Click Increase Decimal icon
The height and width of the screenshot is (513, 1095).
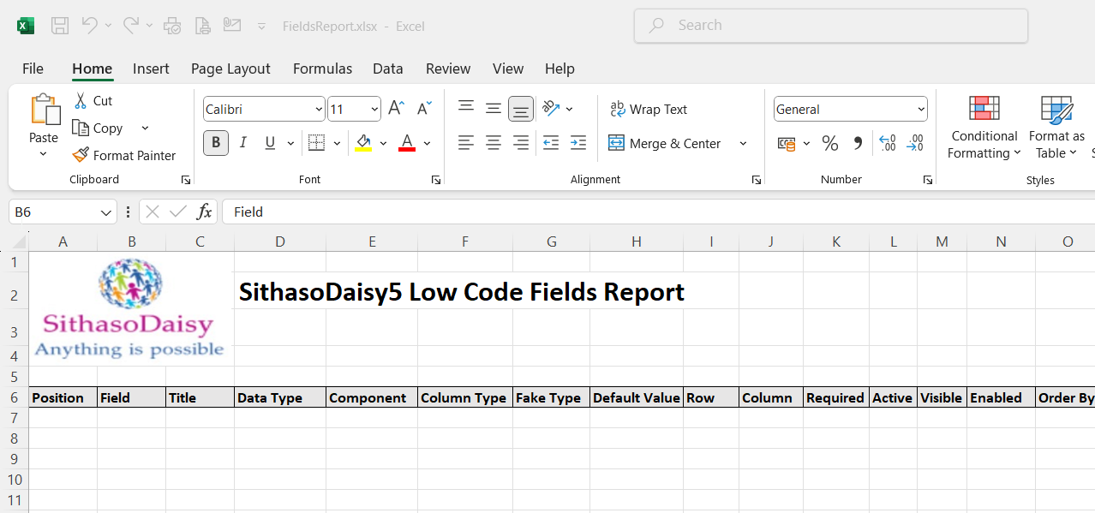(x=888, y=143)
